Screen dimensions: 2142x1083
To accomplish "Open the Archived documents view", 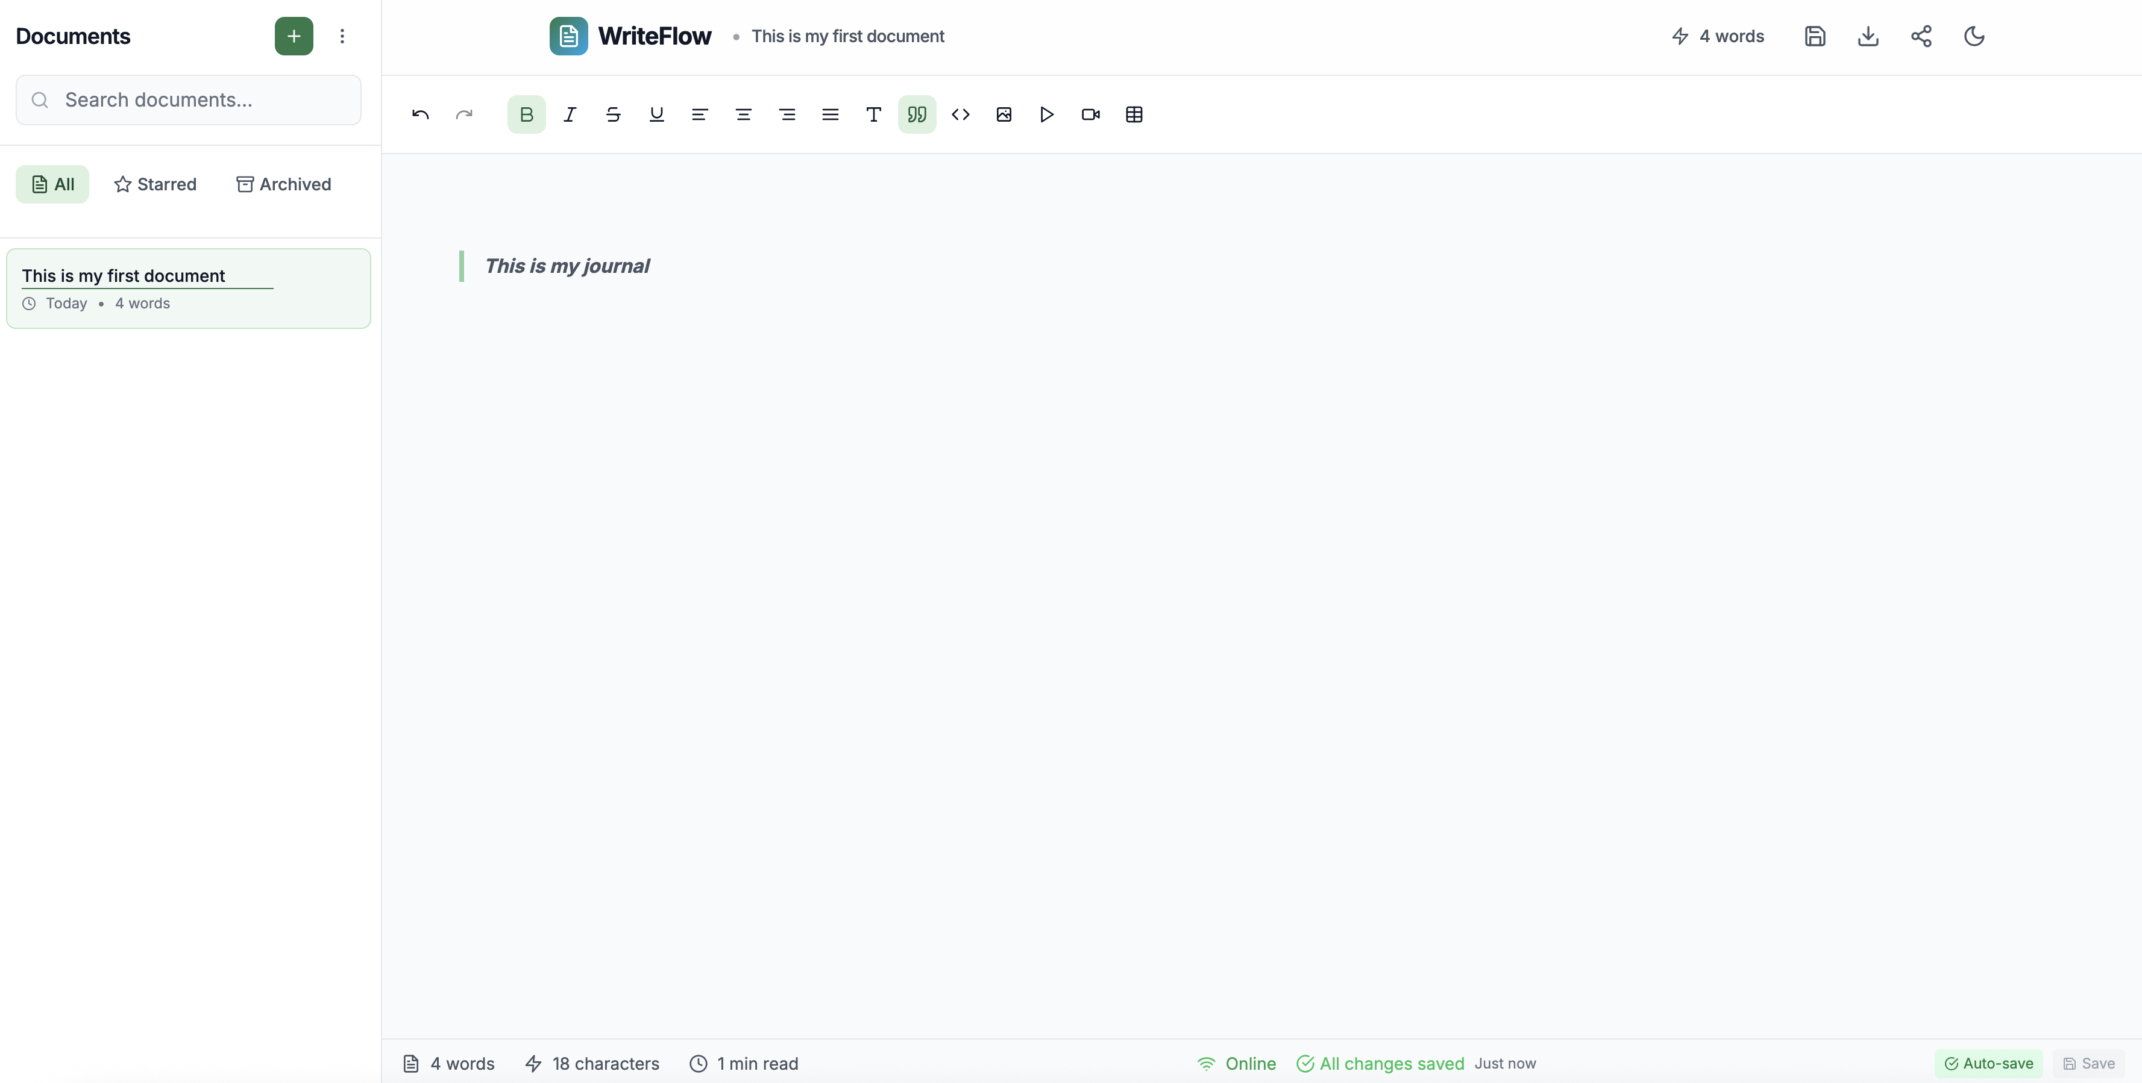I will click(283, 184).
